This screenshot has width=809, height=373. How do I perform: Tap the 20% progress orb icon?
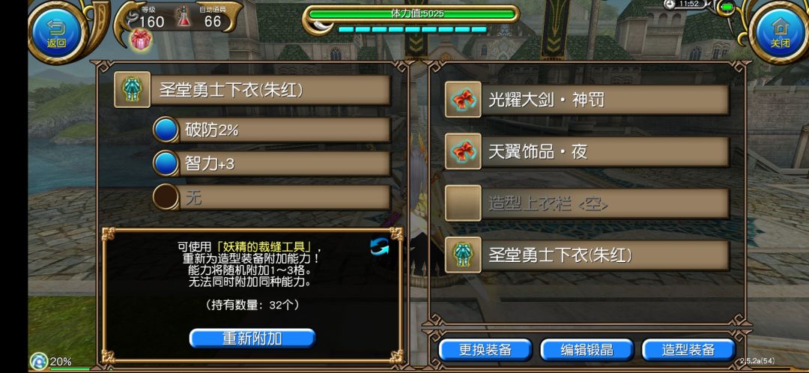tap(39, 360)
